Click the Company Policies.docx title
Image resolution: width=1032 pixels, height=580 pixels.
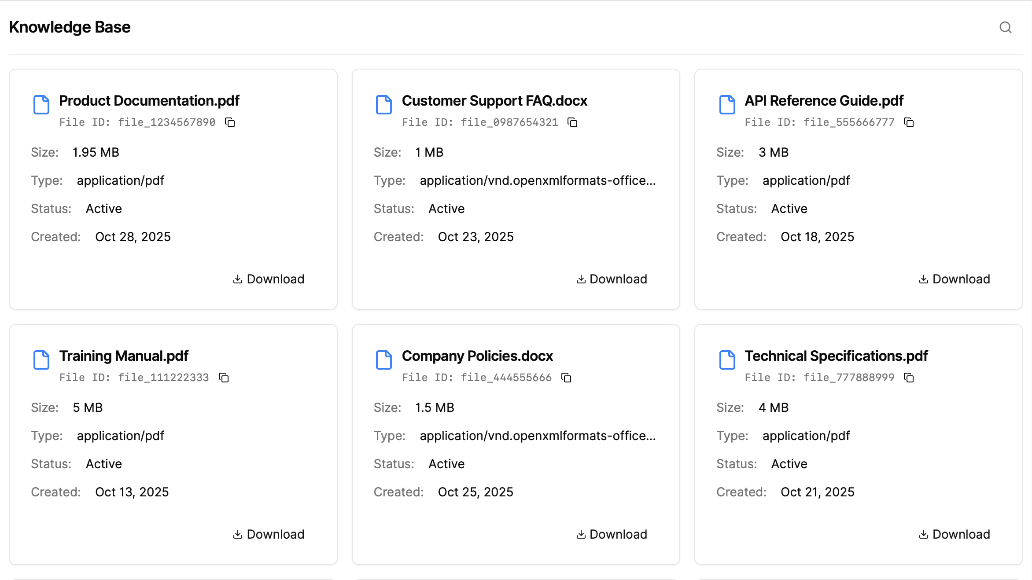pos(477,356)
